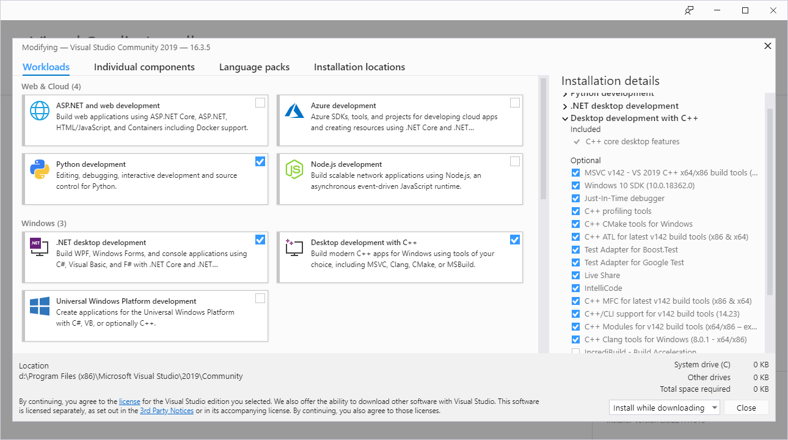788x440 pixels.
Task: Uncheck Test Adapter for Google Test
Action: (x=575, y=263)
